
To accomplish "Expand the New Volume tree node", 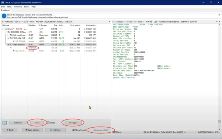I will (x=8, y=44).
